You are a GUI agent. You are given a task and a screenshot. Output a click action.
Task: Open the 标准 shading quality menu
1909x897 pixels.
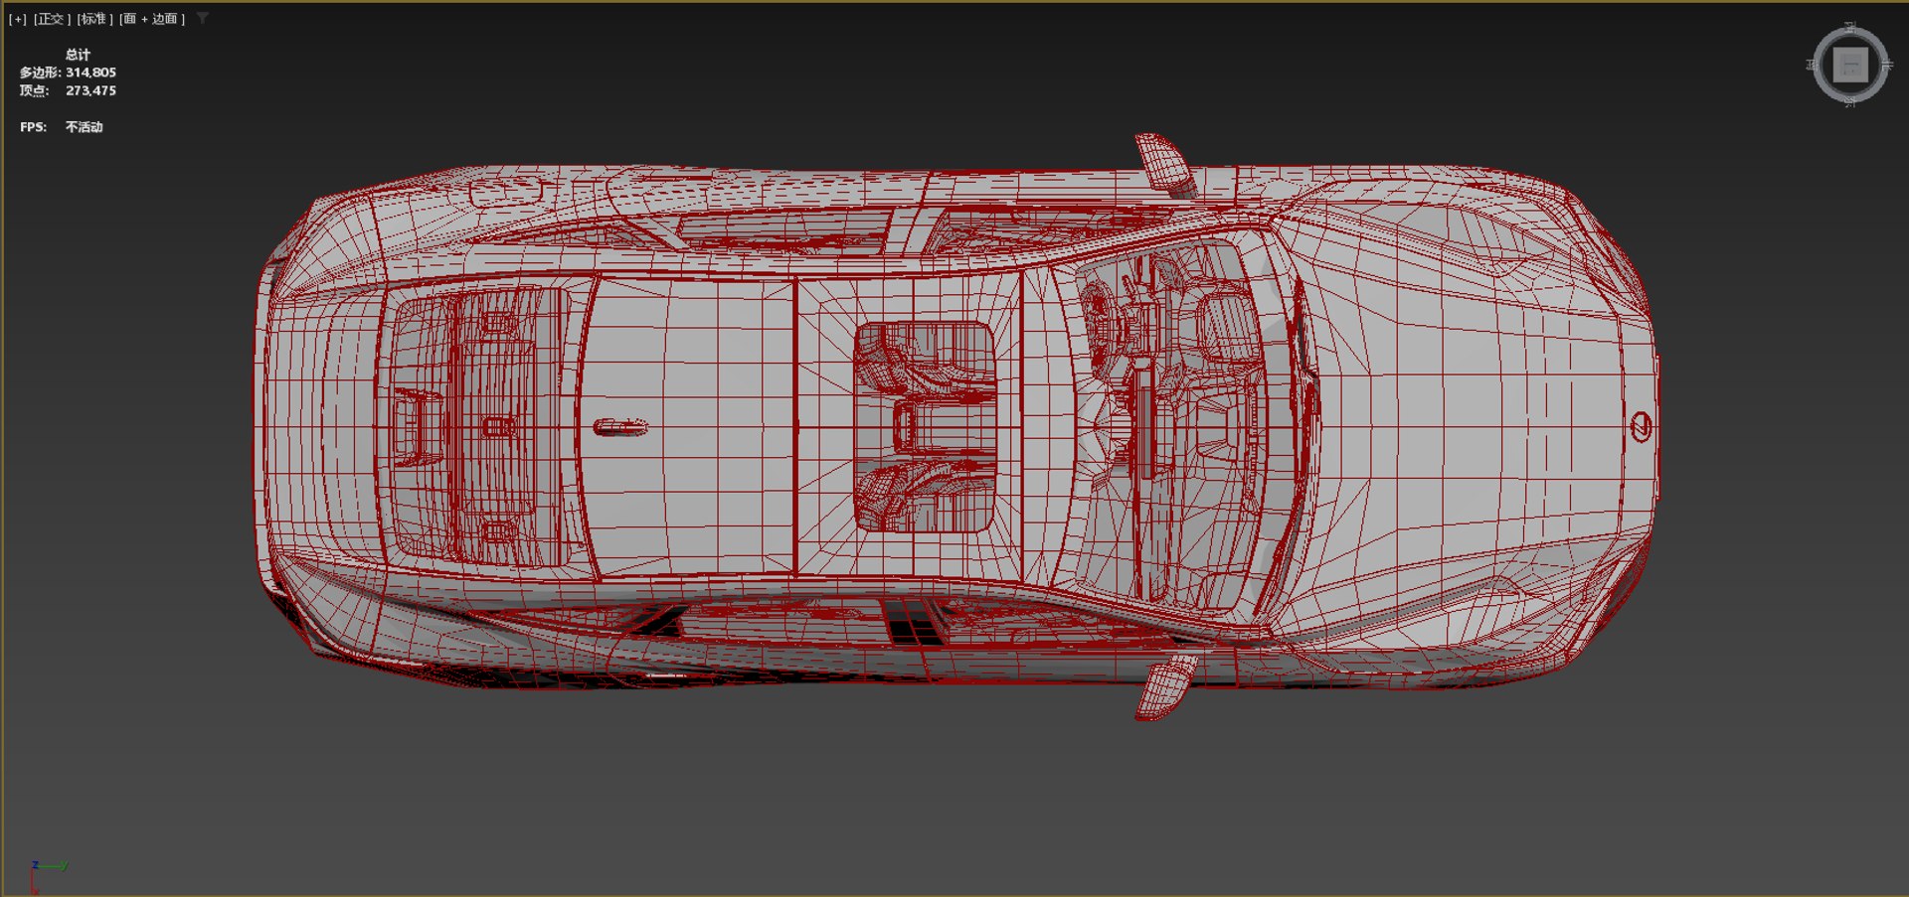pos(95,19)
